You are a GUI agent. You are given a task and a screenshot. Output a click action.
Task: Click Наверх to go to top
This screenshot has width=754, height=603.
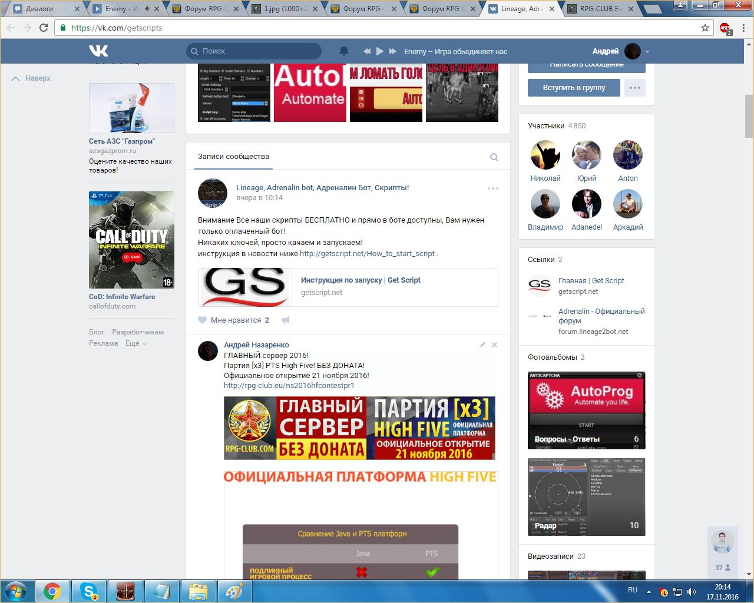[31, 78]
